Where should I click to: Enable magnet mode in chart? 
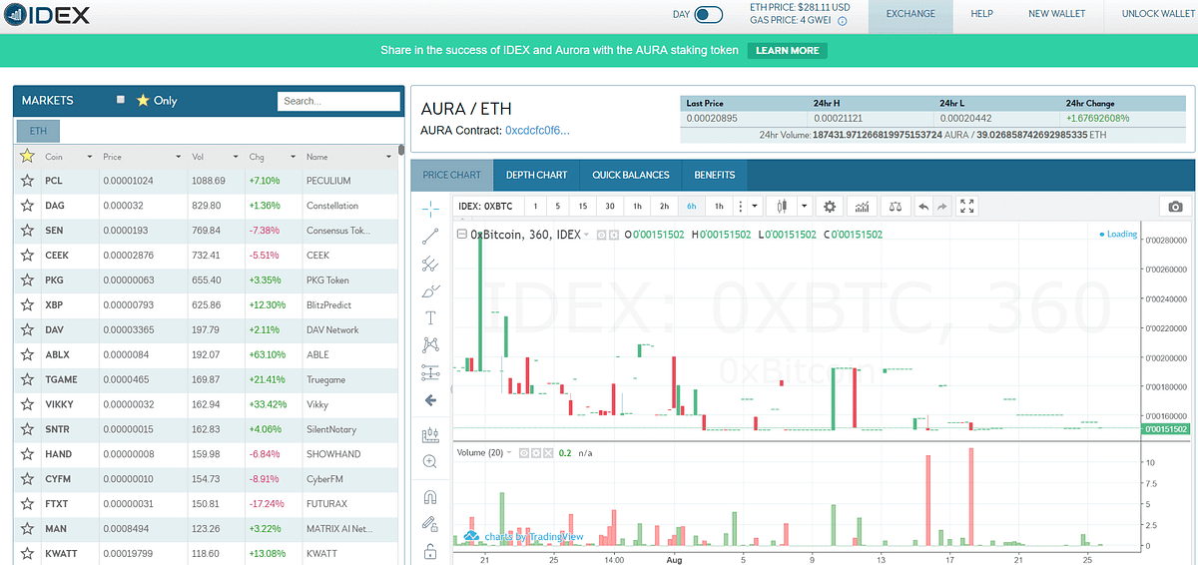430,496
